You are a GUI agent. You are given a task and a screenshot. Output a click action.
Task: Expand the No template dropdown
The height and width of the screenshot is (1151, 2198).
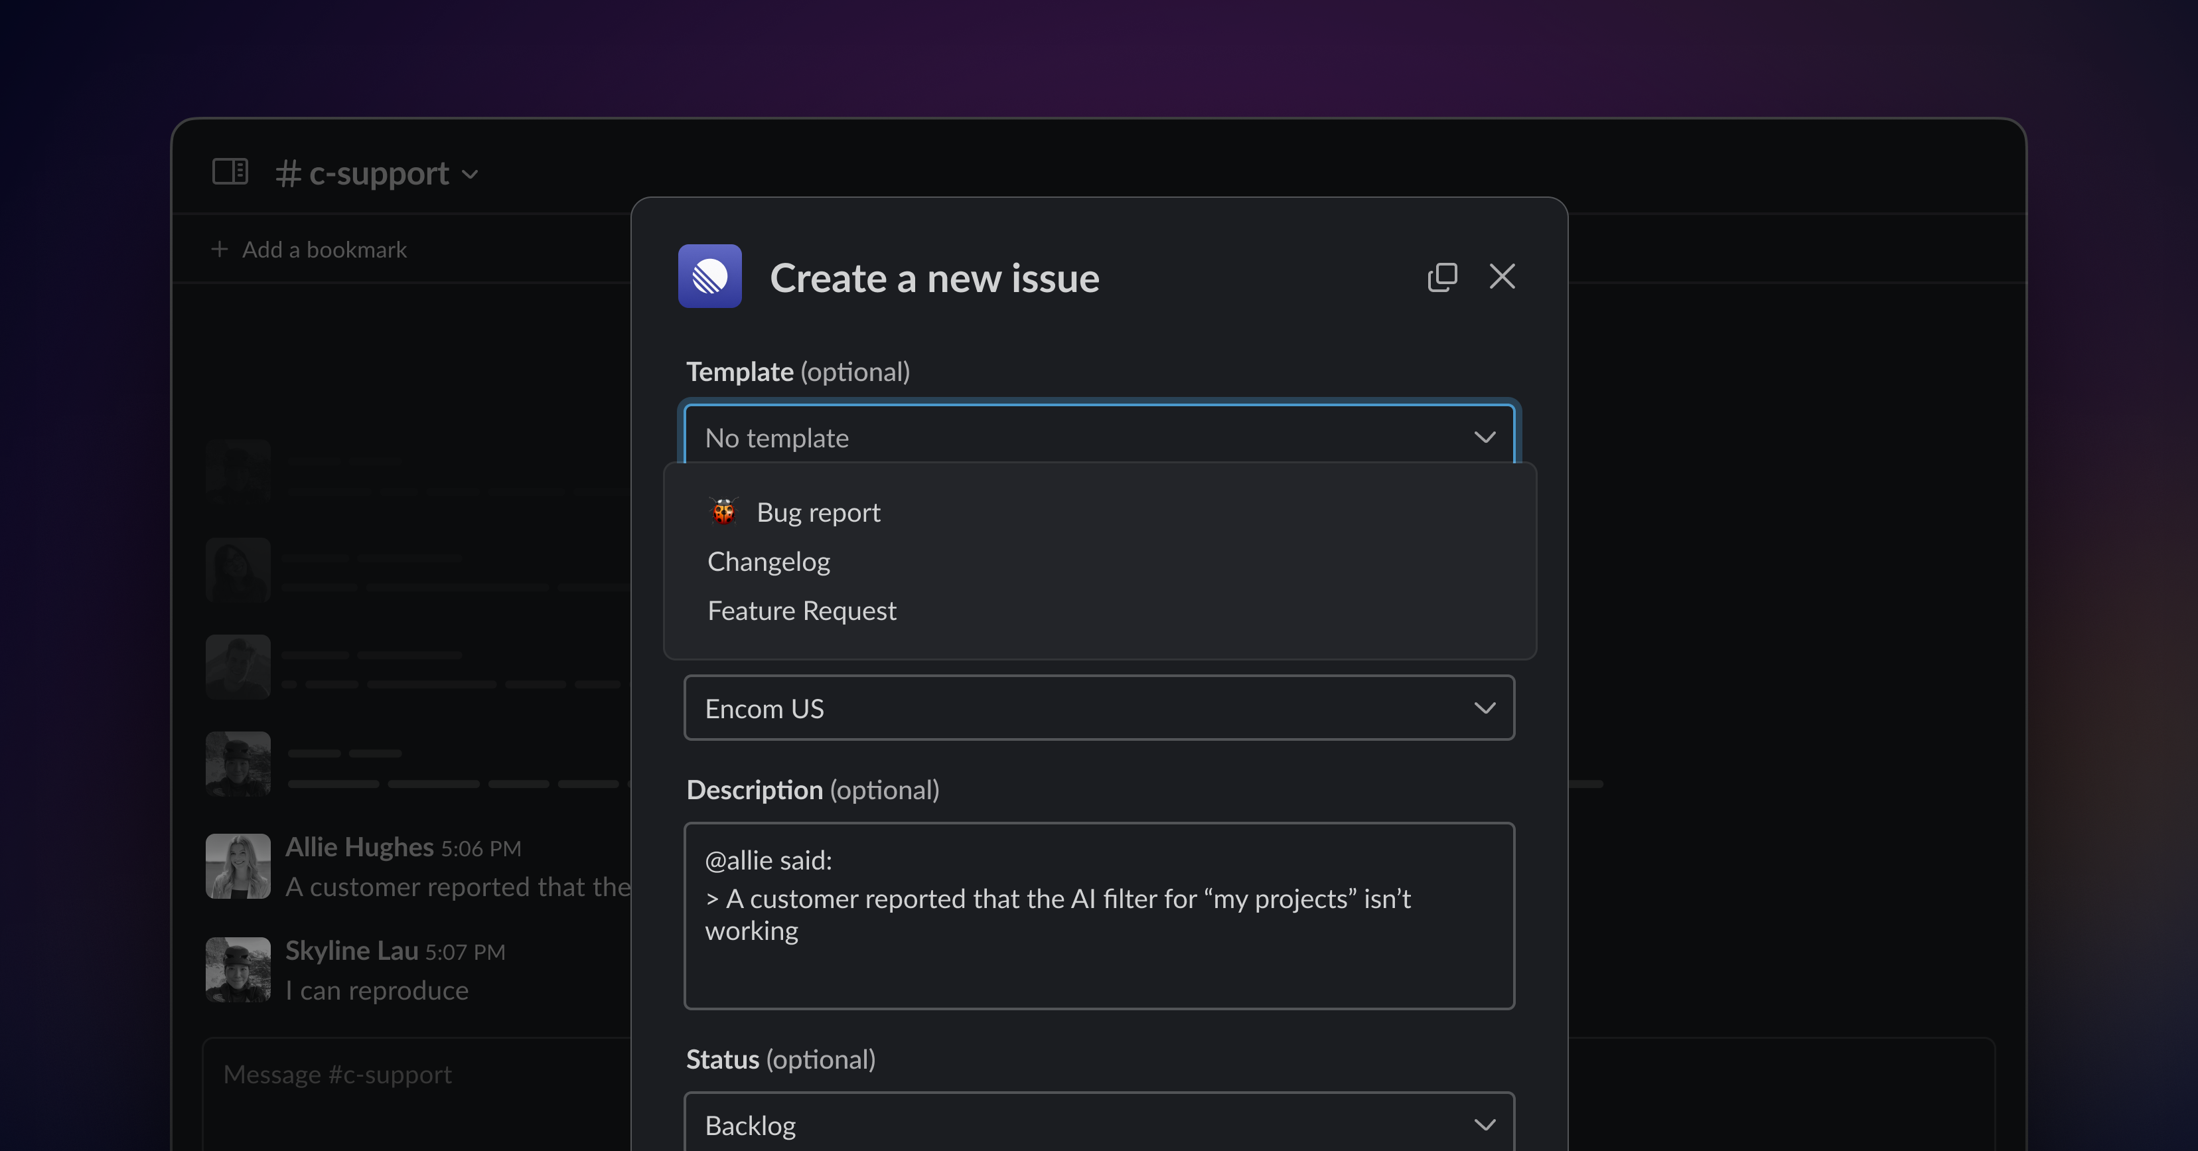tap(1098, 437)
